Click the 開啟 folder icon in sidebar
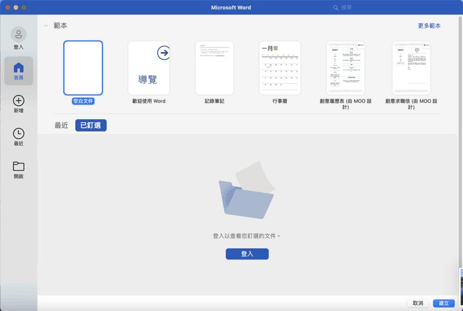463x311 pixels. click(19, 166)
